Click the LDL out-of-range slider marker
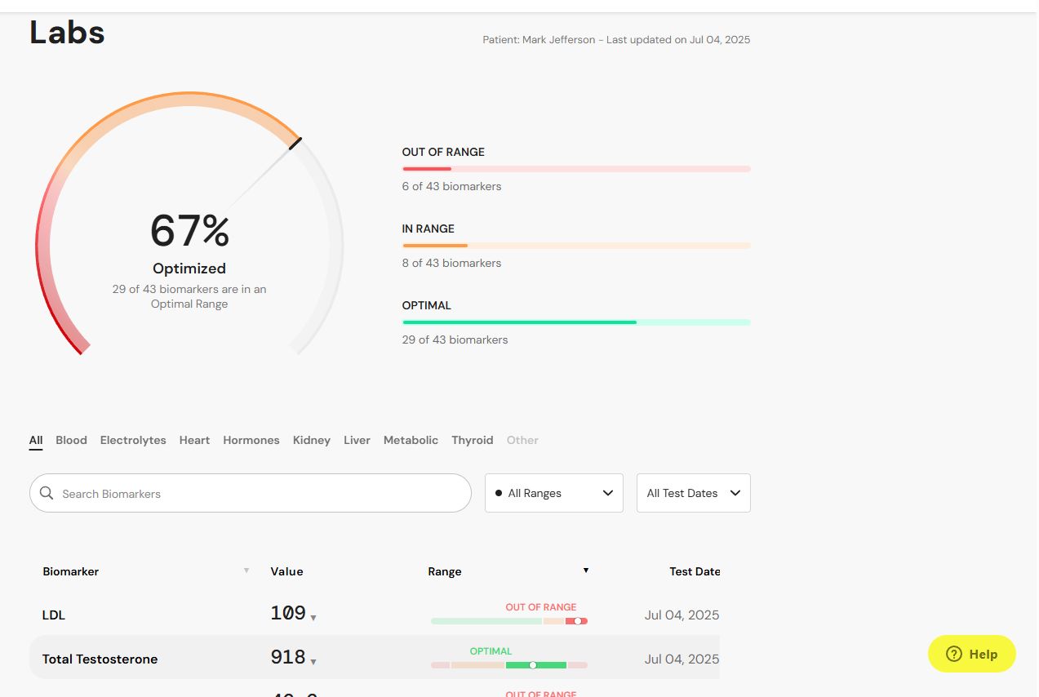 (578, 621)
